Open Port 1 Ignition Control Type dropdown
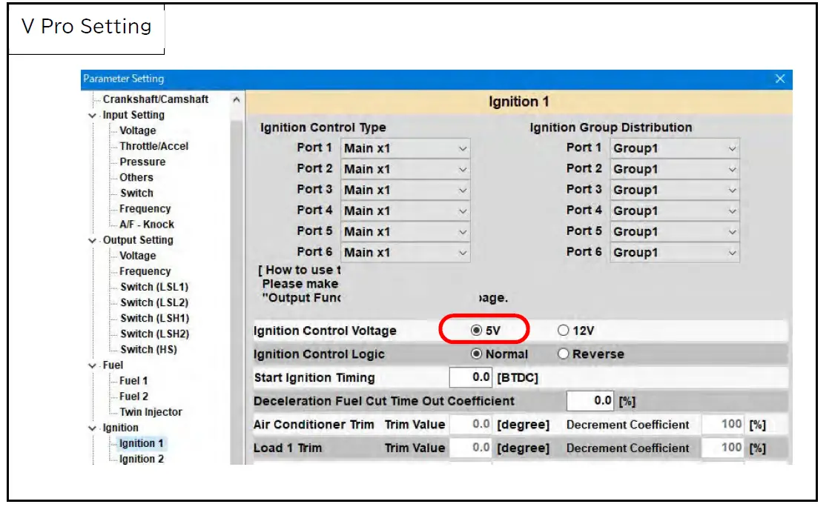Viewport: 832px width, 507px height. pyautogui.click(x=406, y=148)
